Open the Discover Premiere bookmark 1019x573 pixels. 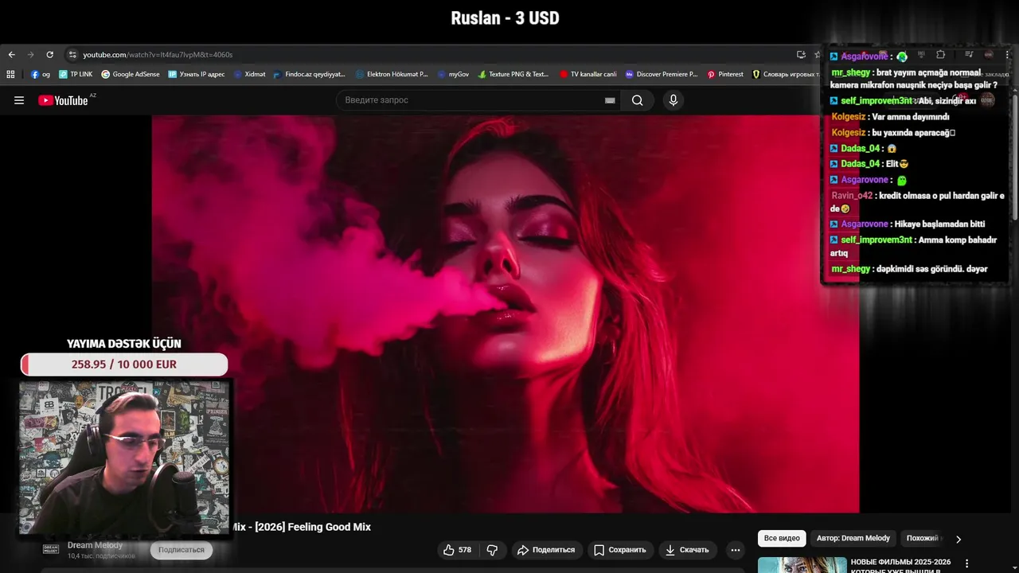point(662,74)
